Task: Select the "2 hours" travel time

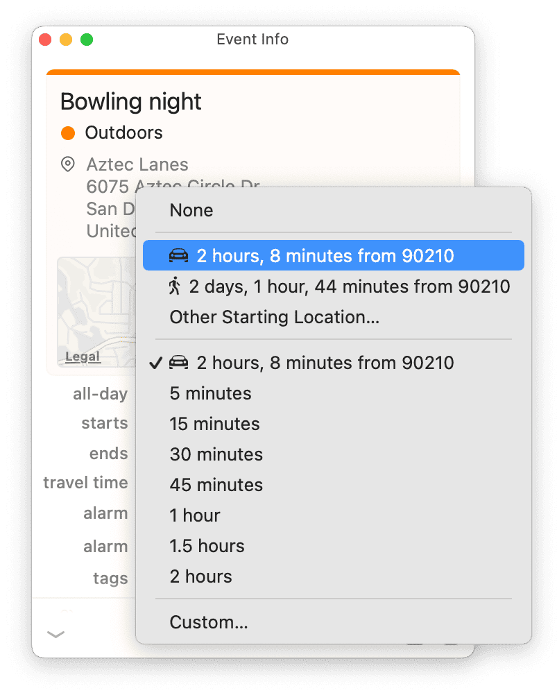Action: coord(200,576)
